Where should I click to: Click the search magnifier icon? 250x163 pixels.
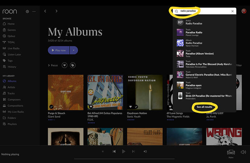tap(176, 11)
